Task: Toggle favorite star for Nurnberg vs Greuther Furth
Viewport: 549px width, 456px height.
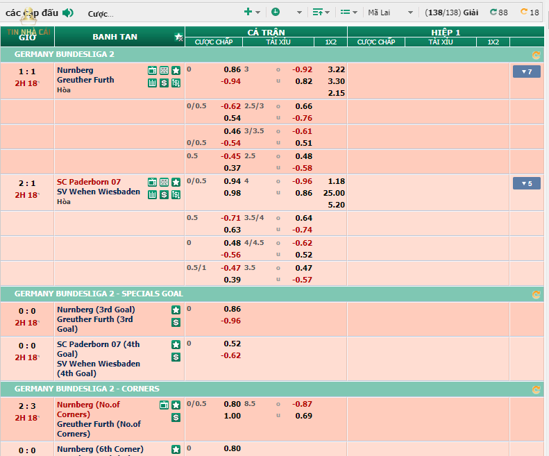Action: pos(176,70)
